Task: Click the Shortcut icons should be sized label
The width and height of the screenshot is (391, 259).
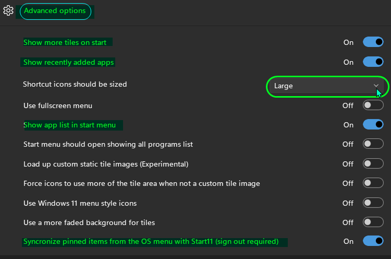Action: click(x=75, y=84)
